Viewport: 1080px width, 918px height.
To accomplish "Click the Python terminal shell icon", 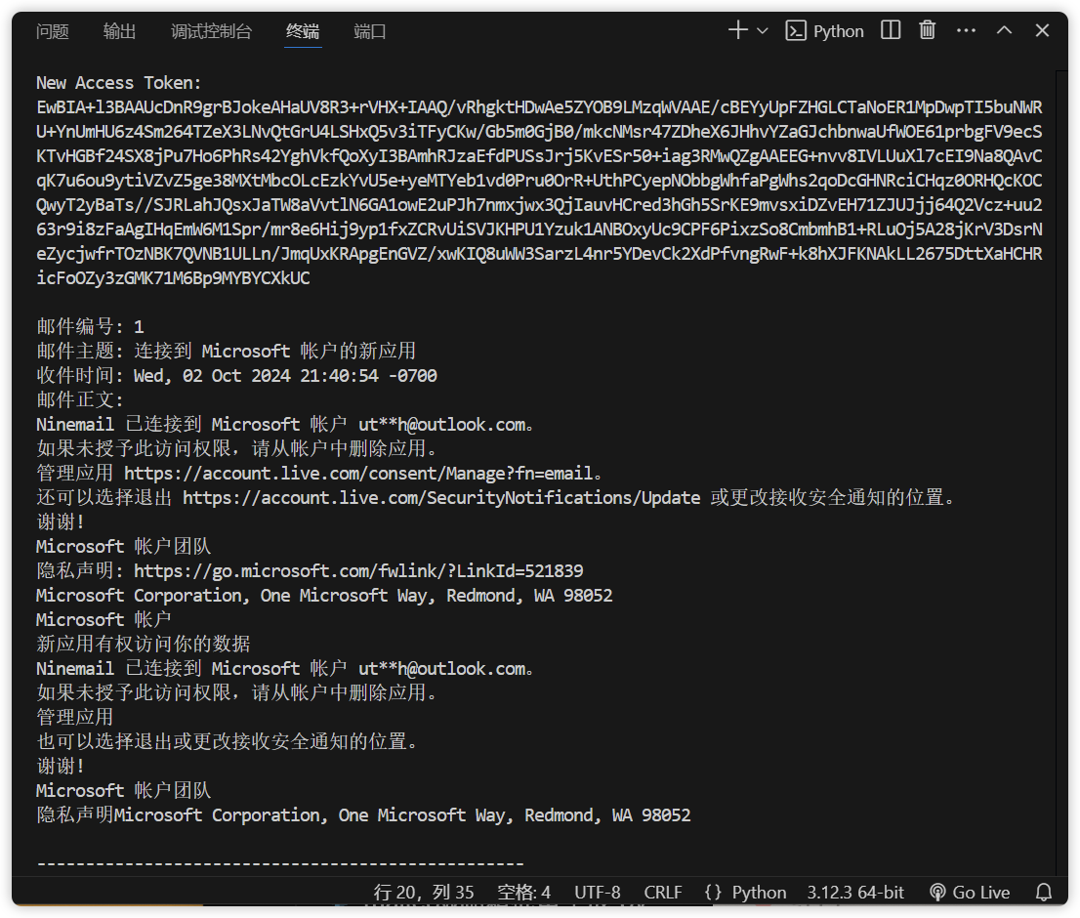I will pos(797,31).
